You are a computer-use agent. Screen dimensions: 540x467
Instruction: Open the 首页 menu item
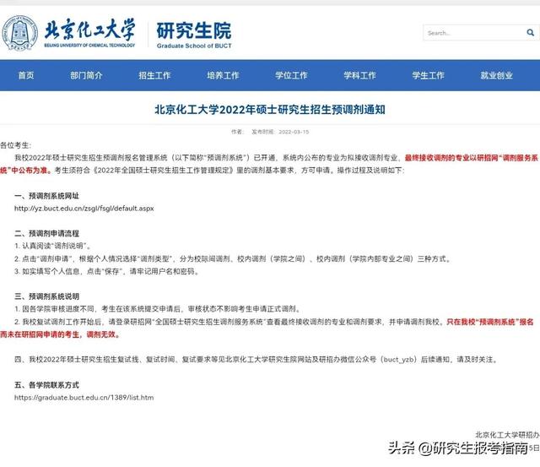[26, 75]
